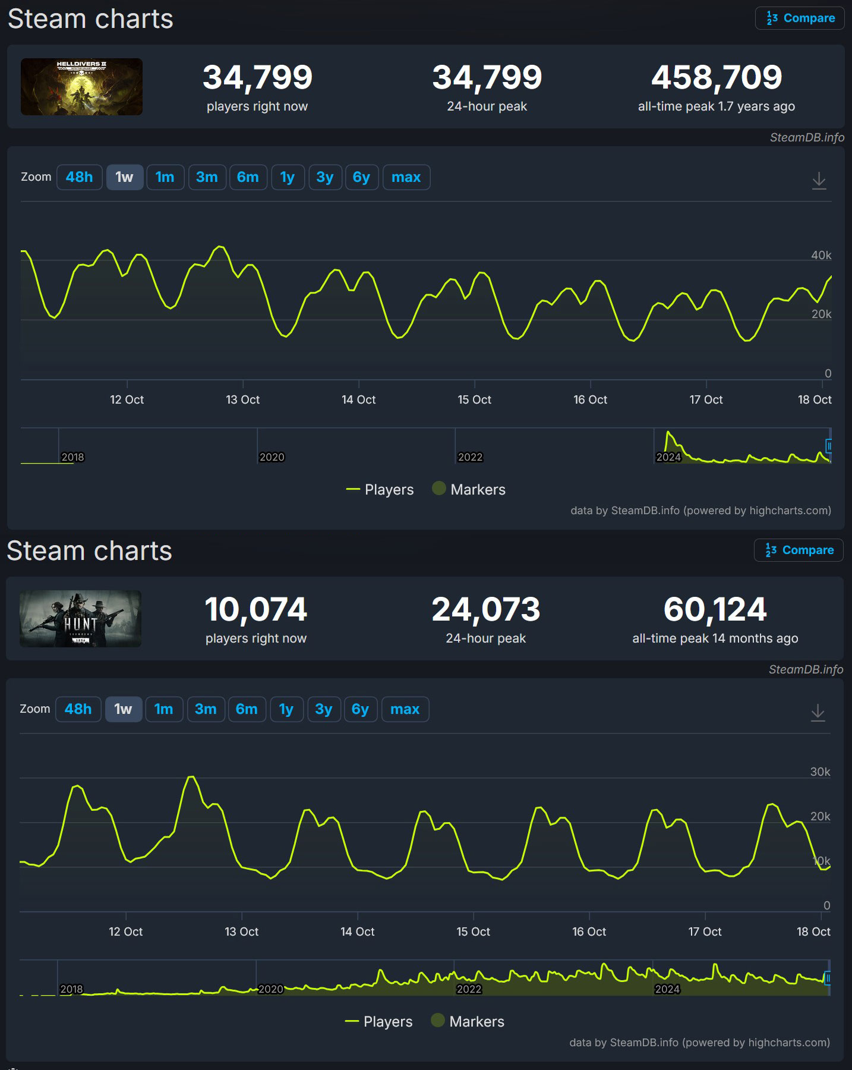Set Hunt chart zoom to 1m

(163, 709)
